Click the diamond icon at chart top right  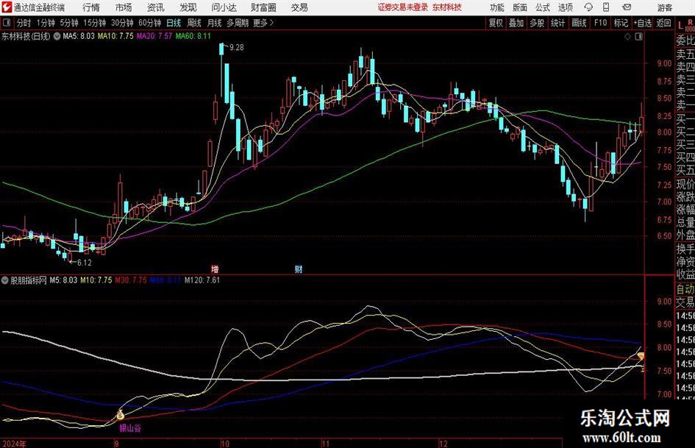tap(627, 37)
